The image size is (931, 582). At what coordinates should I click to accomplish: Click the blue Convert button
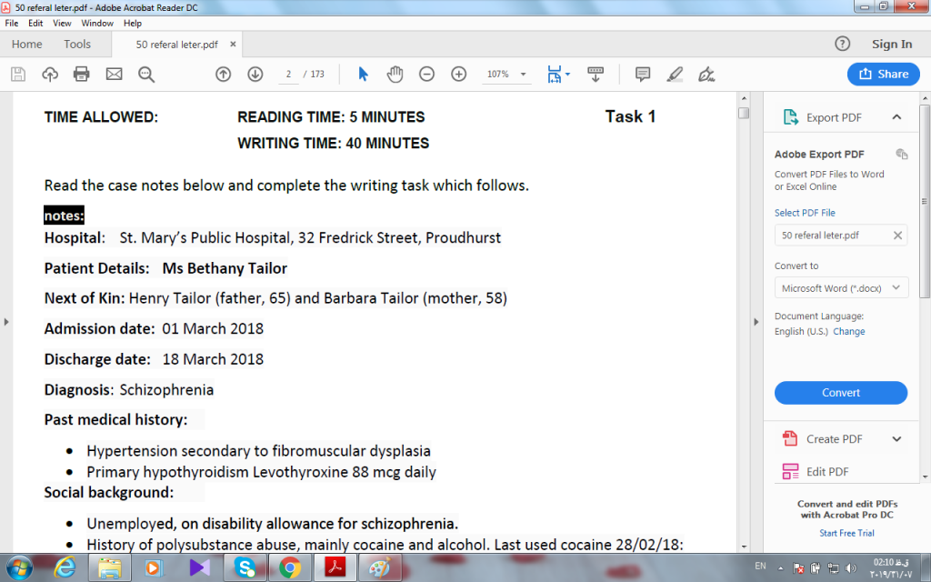(x=841, y=393)
